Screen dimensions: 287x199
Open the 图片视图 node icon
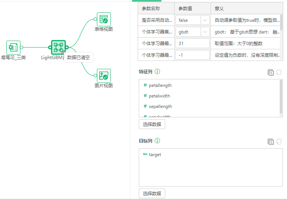(x=104, y=76)
